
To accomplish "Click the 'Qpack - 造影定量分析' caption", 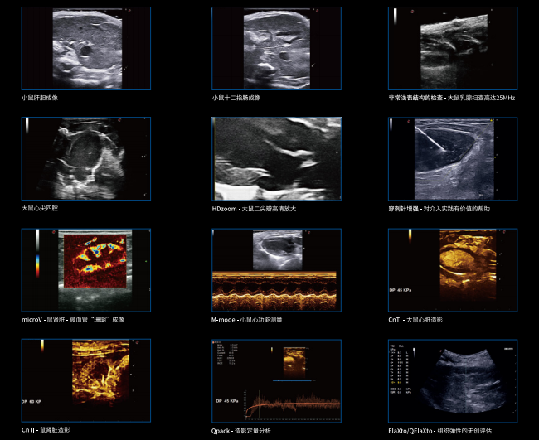I will click(x=241, y=431).
